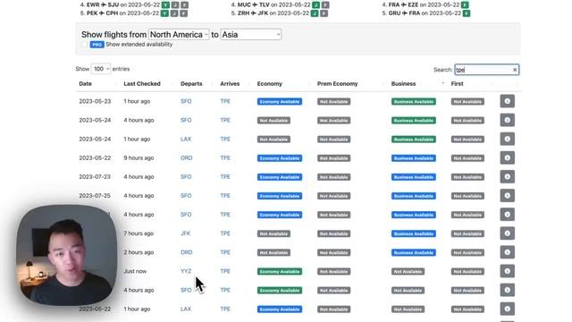Click the date 2023-07-25
This screenshot has width=572, height=322.
[x=95, y=196]
